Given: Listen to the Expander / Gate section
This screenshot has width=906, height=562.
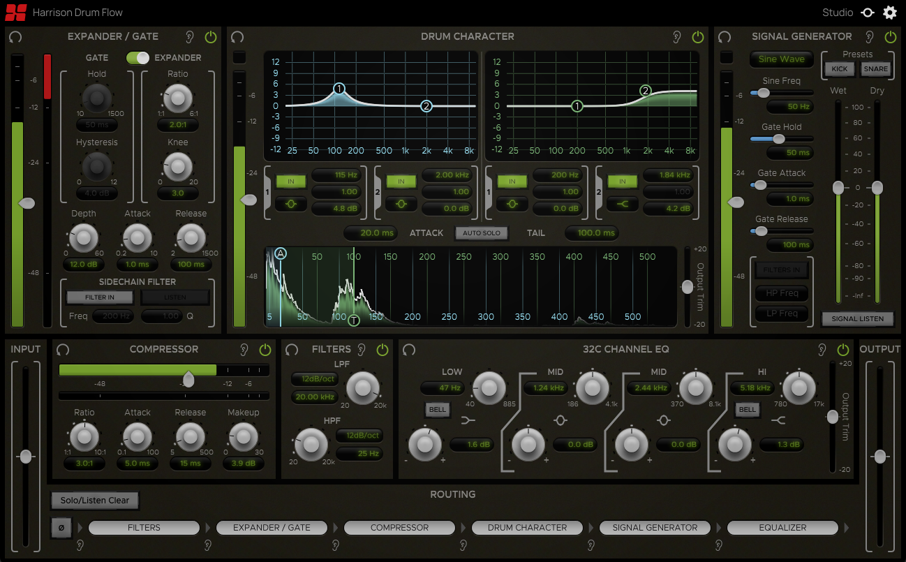Looking at the screenshot, I should point(189,37).
